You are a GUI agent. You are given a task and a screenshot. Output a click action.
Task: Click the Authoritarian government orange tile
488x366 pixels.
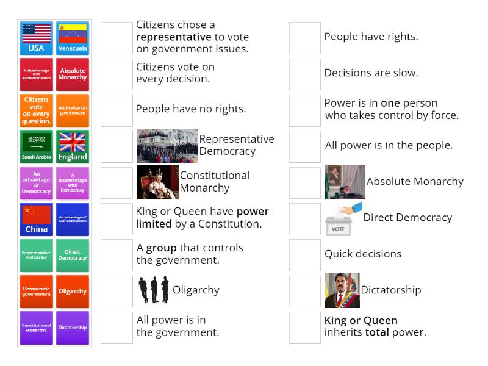pos(73,110)
